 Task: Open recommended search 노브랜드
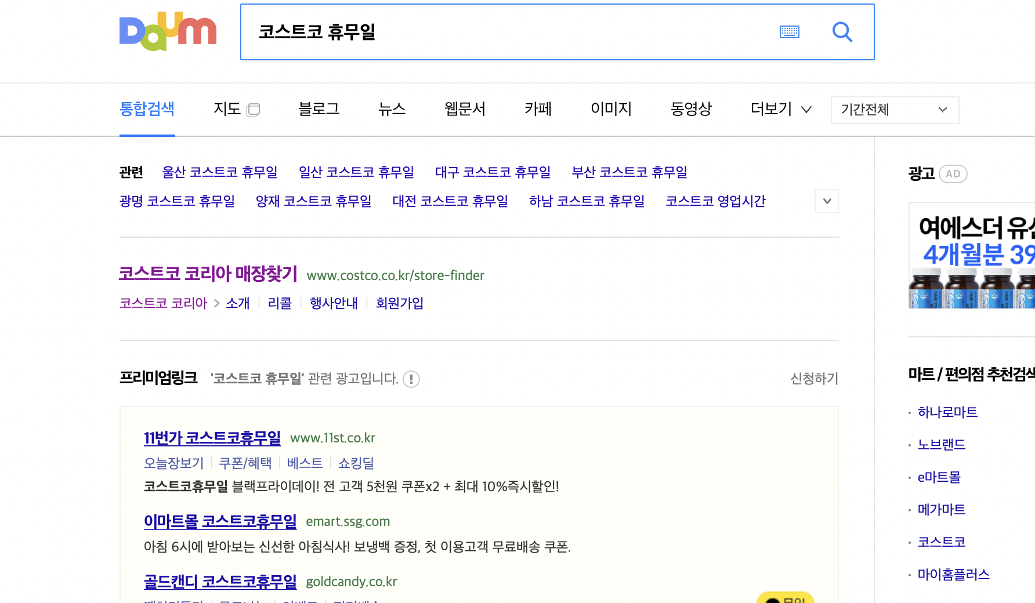(x=941, y=445)
